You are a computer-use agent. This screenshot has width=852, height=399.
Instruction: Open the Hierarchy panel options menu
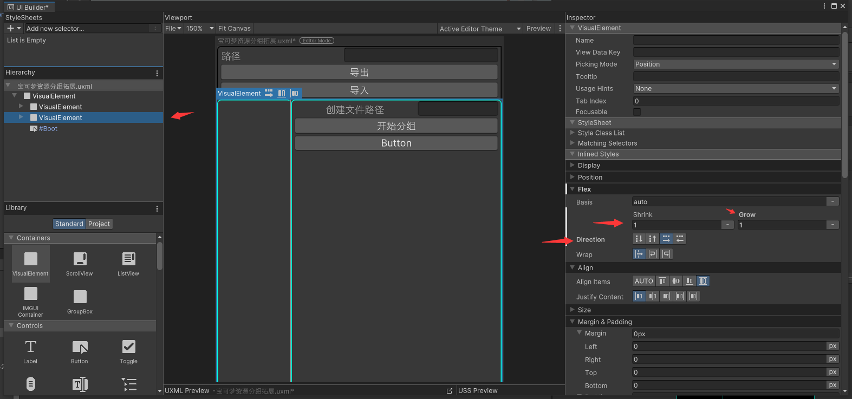coord(157,73)
